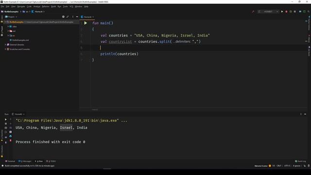Image resolution: width=311 pixels, height=175 pixels.
Task: Open the Run tool window tab
Action: (x=39, y=161)
